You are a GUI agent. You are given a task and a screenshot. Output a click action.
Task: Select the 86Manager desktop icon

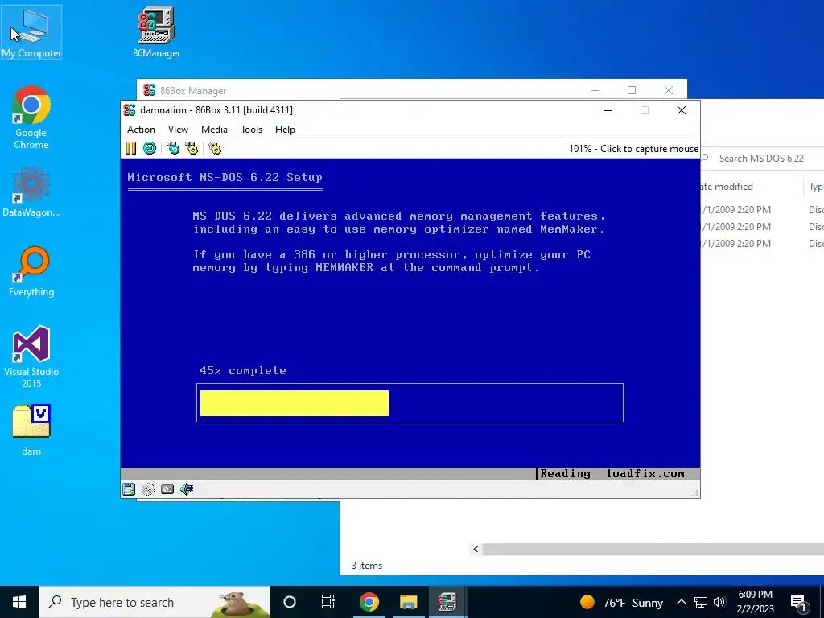click(156, 32)
